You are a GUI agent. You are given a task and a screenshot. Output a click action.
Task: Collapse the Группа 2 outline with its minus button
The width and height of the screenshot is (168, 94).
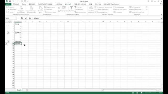tap(8, 42)
